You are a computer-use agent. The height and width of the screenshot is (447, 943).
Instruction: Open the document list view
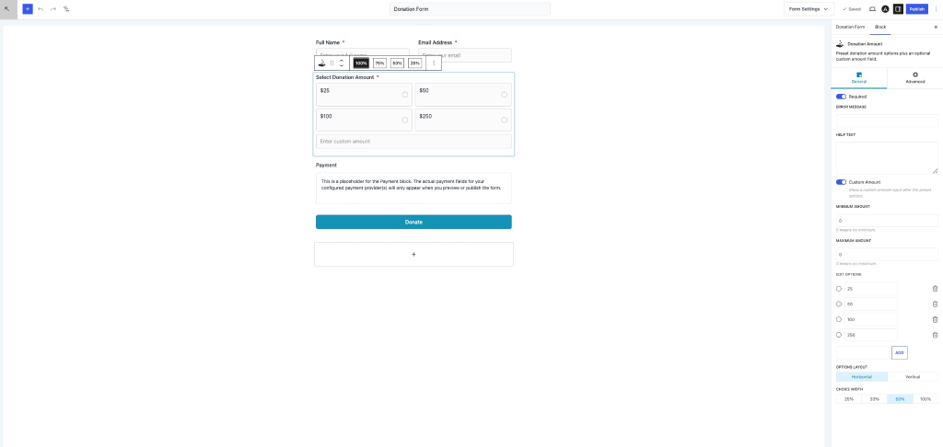click(66, 9)
